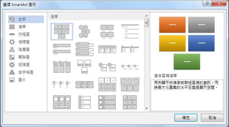The width and height of the screenshot is (229, 127).
Task: Click the layout description text box
Action: (187, 95)
